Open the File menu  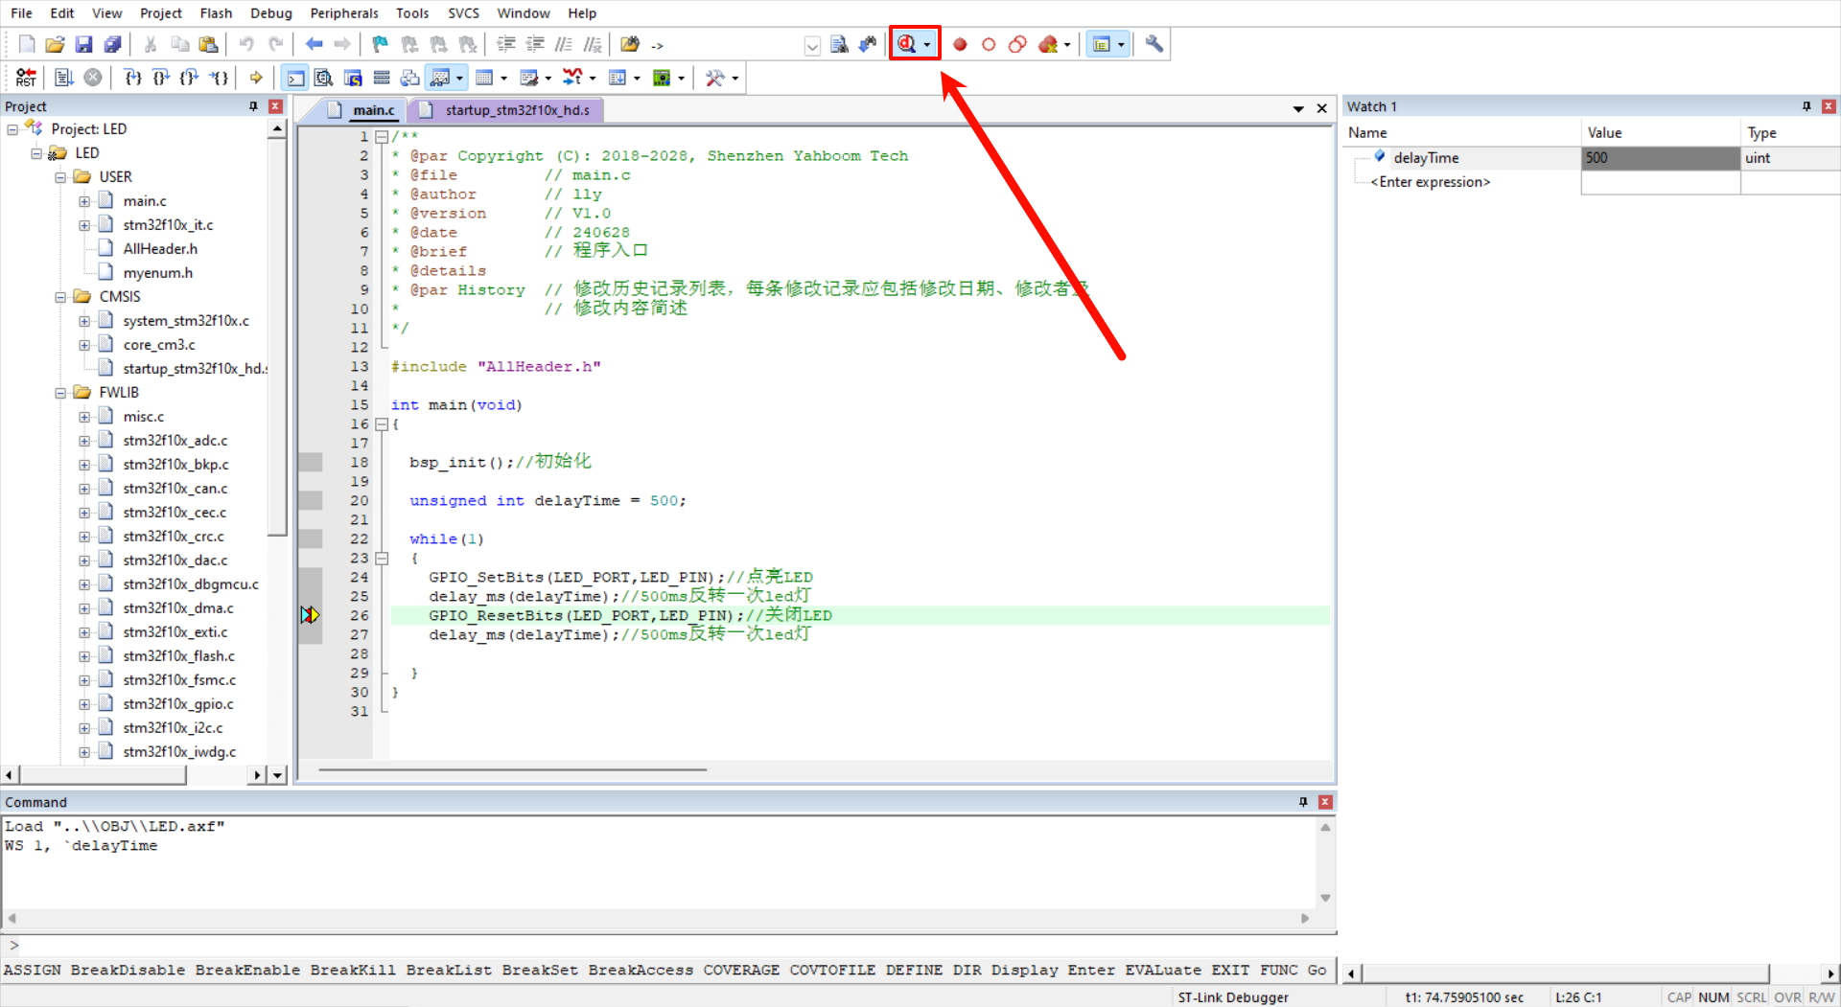point(21,13)
